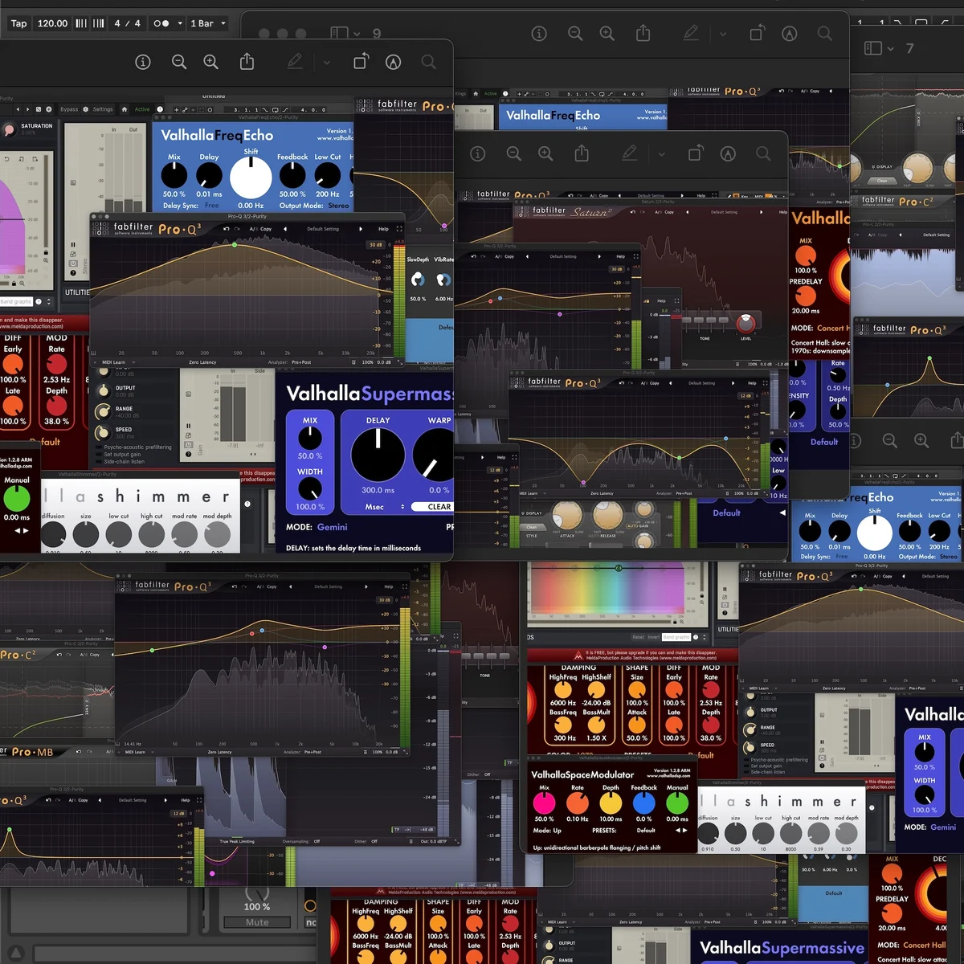Click the first beat grid icon after tempo
The image size is (964, 964).
81,23
